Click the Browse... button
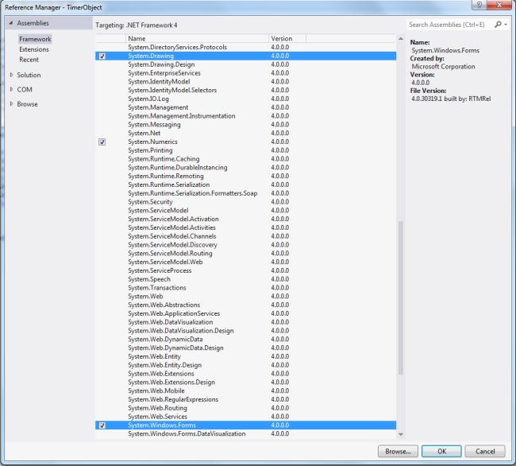The height and width of the screenshot is (466, 516). (398, 452)
